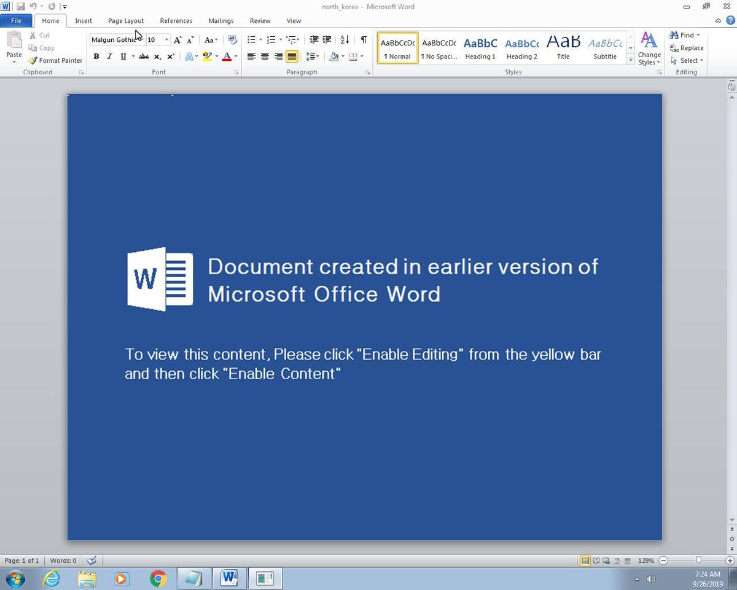Click the Paste clipboard icon
Screen dimensions: 737x590
14,41
